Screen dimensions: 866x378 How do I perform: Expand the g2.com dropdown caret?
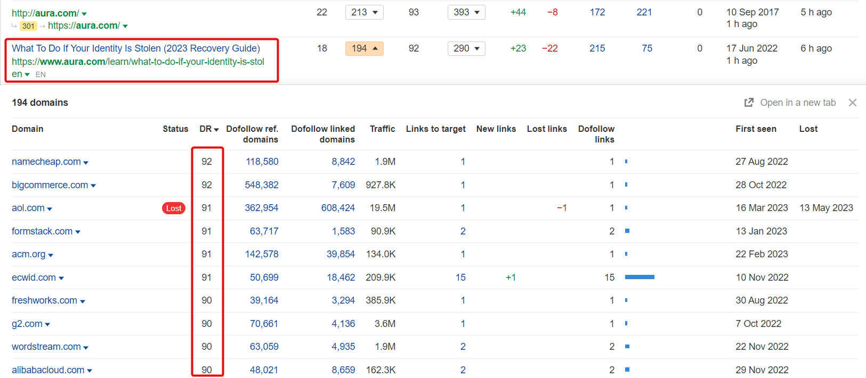[x=47, y=325]
